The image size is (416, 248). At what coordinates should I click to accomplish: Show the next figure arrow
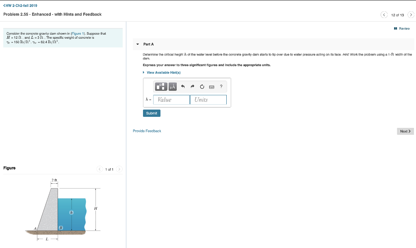tap(119, 169)
